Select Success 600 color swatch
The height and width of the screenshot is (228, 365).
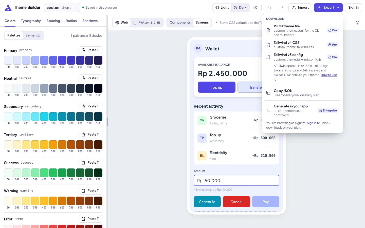(x=62, y=173)
